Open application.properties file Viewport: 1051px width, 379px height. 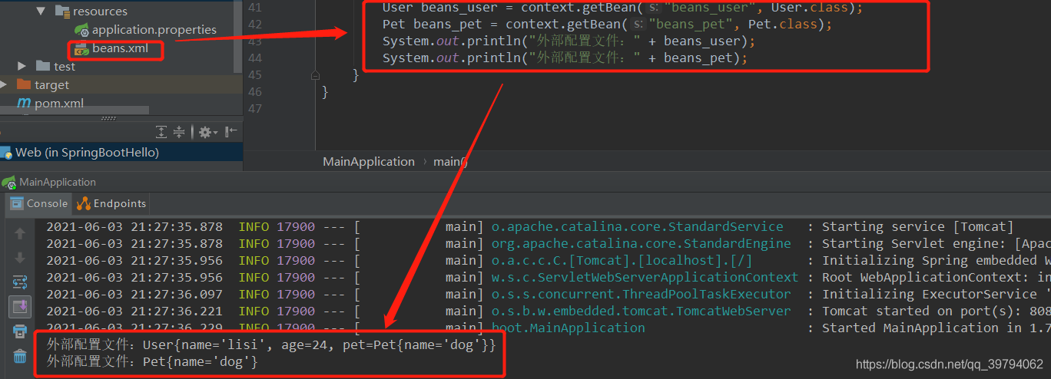154,30
